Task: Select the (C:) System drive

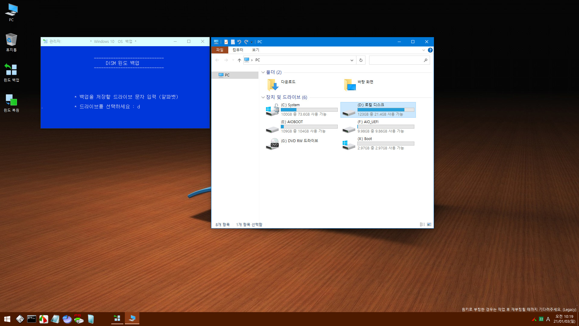Action: click(302, 110)
